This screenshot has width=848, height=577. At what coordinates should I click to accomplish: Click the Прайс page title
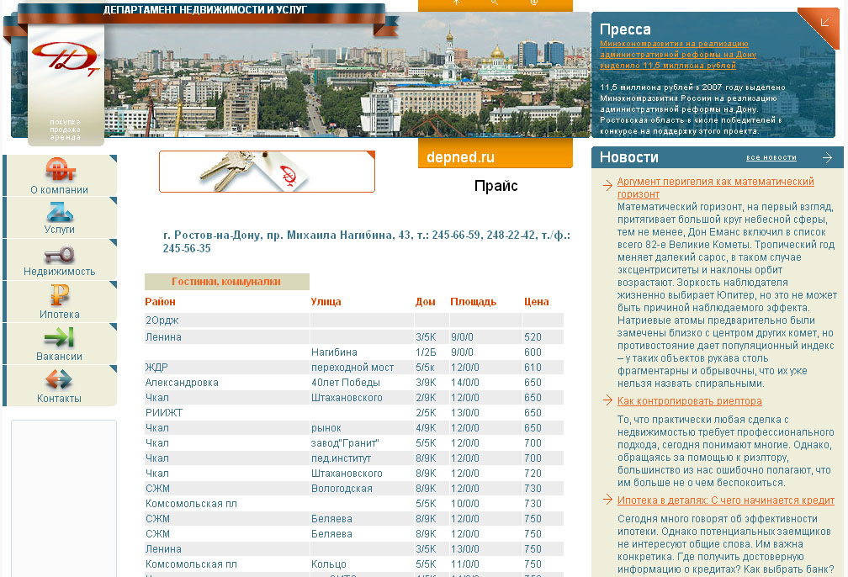click(x=496, y=186)
